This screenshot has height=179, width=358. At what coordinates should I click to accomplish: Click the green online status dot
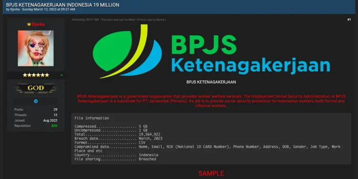click(x=62, y=75)
